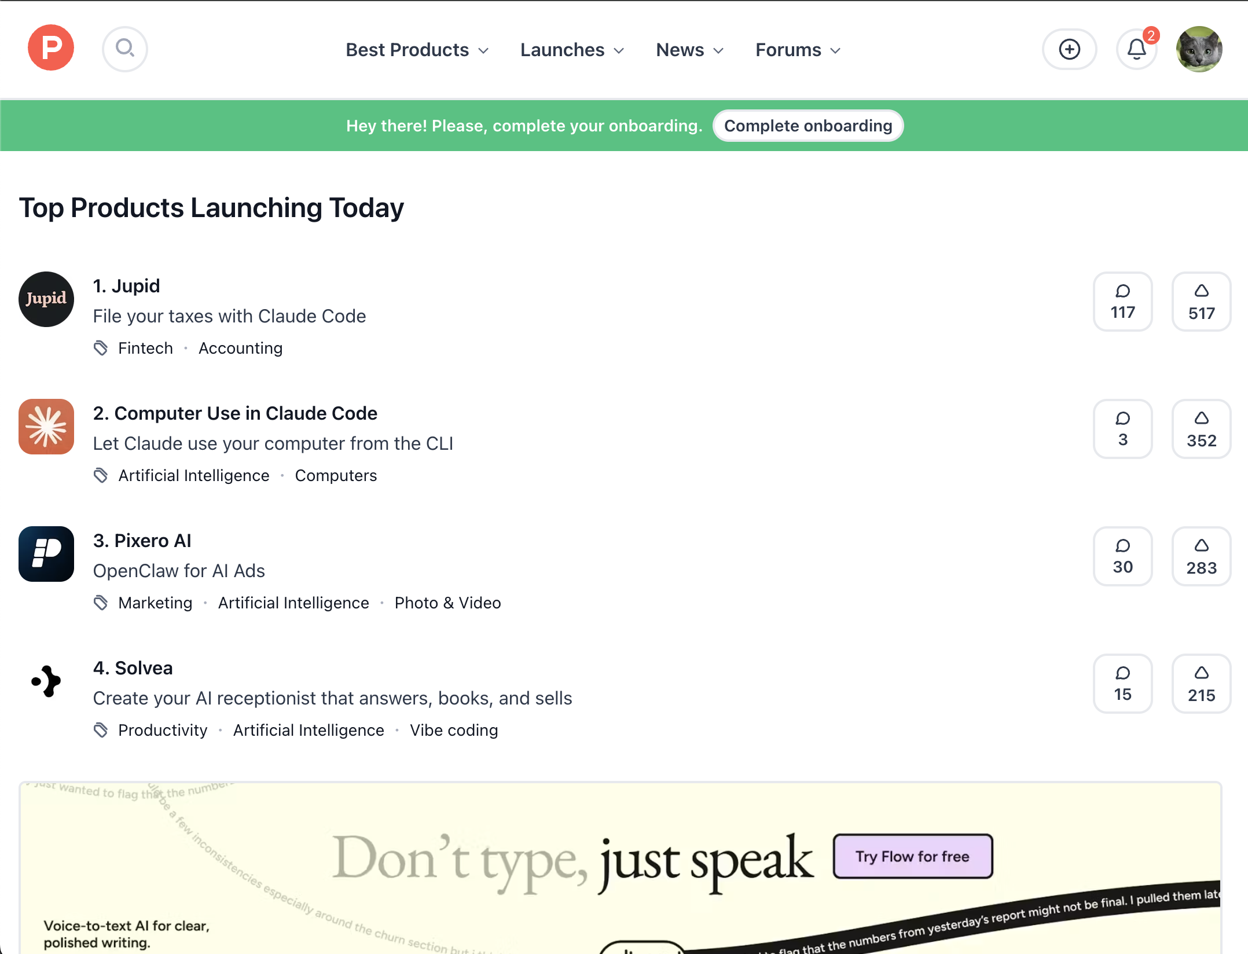
Task: Click the plus submit icon
Action: click(x=1069, y=49)
